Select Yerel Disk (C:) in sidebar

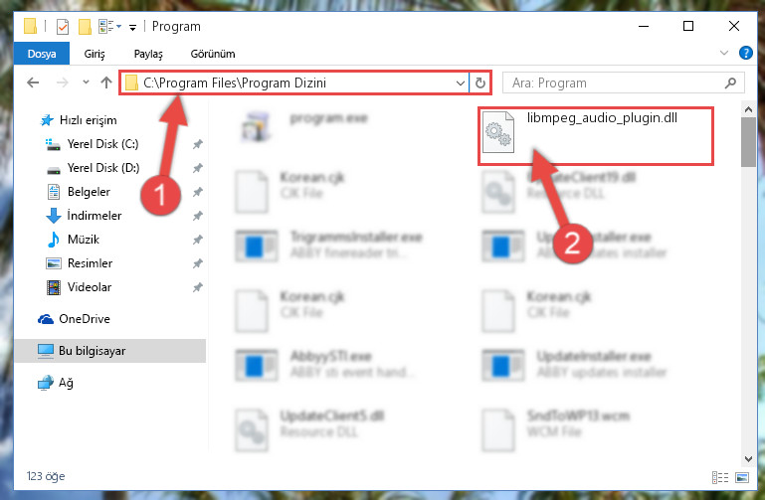(x=102, y=144)
